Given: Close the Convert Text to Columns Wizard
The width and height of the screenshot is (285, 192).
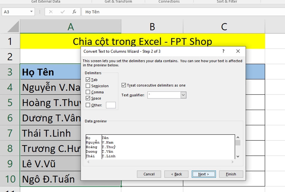Looking at the screenshot, I should (238, 51).
